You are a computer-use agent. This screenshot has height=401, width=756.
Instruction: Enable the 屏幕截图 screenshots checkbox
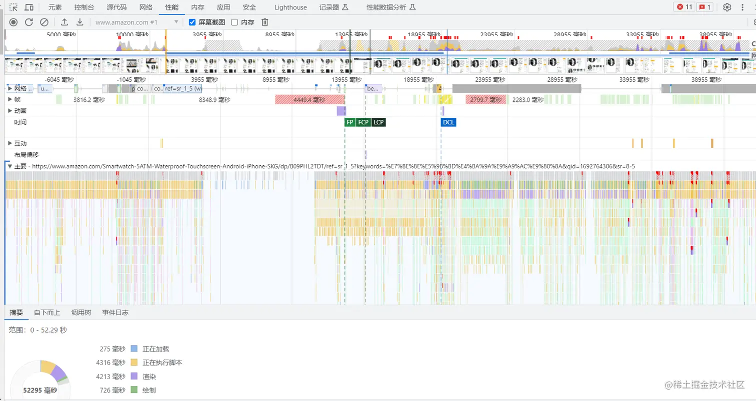192,22
